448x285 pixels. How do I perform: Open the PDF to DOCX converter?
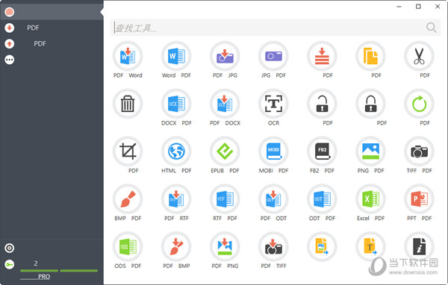click(225, 104)
